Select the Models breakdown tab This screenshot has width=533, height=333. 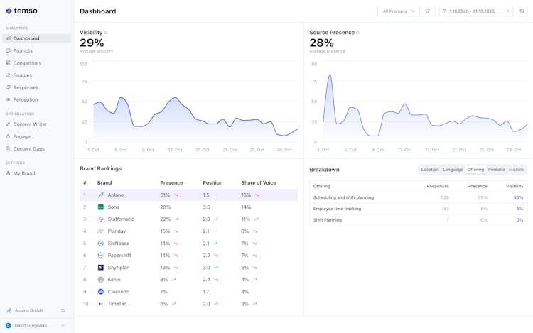(x=517, y=170)
